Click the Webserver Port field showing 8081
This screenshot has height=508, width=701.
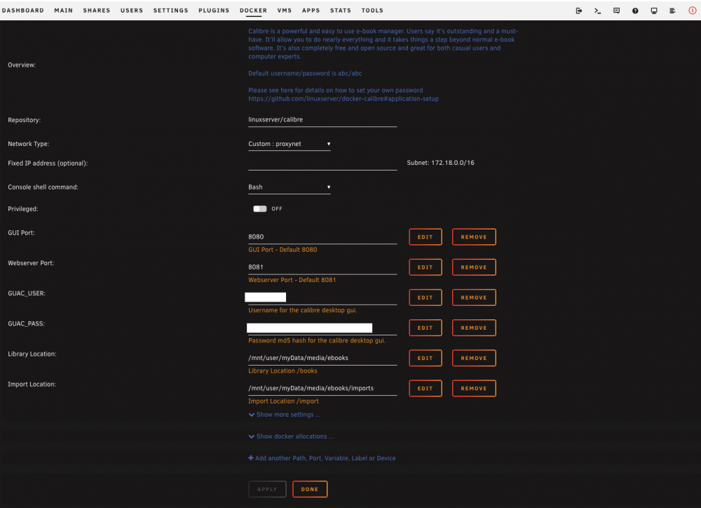[322, 267]
